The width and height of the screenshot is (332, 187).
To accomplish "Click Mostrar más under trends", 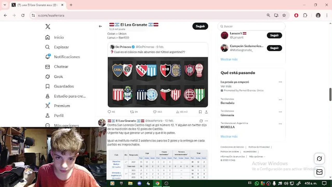I will pyautogui.click(x=229, y=136).
